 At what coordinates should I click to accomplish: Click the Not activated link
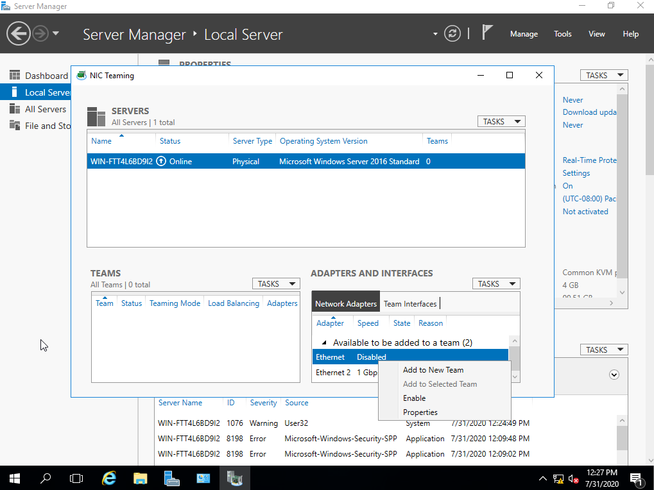[x=585, y=211]
